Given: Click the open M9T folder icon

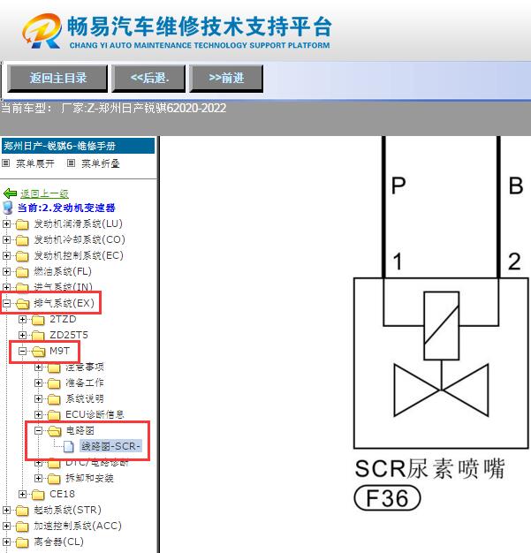Looking at the screenshot, I should tap(39, 352).
